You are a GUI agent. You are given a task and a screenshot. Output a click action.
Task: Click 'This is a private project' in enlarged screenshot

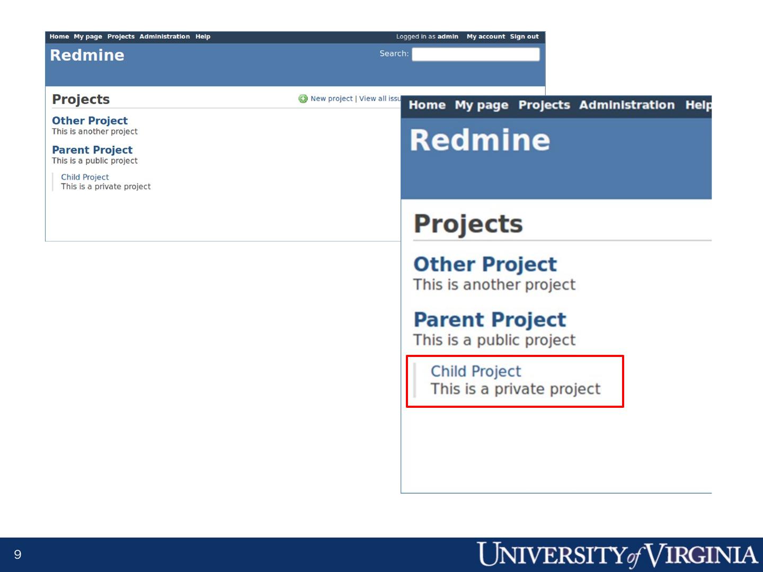pyautogui.click(x=516, y=389)
